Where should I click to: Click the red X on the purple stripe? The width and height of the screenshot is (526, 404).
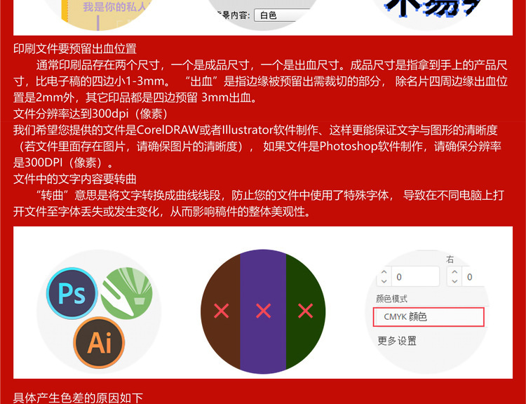pos(263,311)
